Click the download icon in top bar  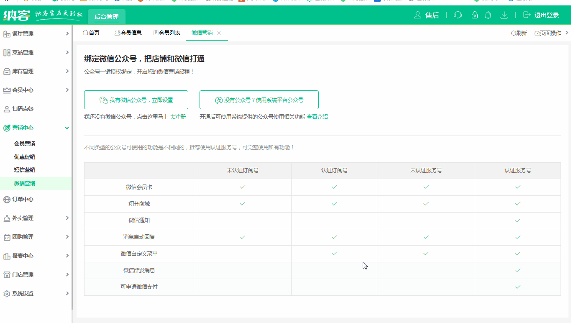coord(504,15)
